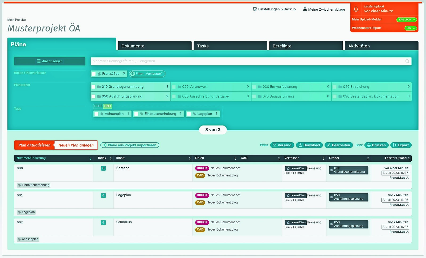The height and width of the screenshot is (258, 426).
Task: Click Einbautenerhebung tag under plan 000
Action: click(x=34, y=185)
